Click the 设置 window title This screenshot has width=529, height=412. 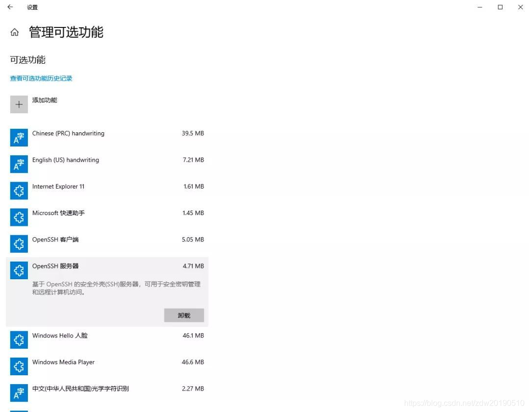point(32,7)
